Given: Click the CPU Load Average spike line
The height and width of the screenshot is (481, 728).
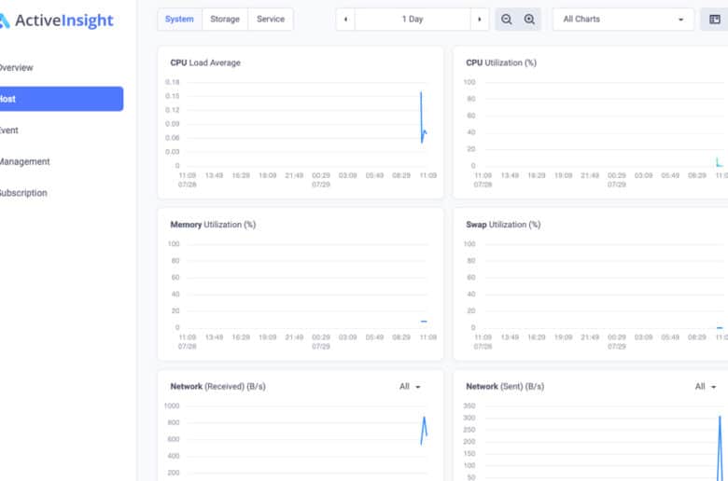Looking at the screenshot, I should point(422,116).
